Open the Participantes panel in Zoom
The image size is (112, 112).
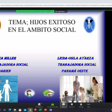click(39, 105)
